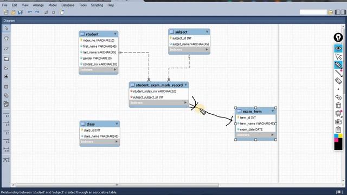Select the hand pan tool
Screen dimensions: 347x195
point(6,38)
